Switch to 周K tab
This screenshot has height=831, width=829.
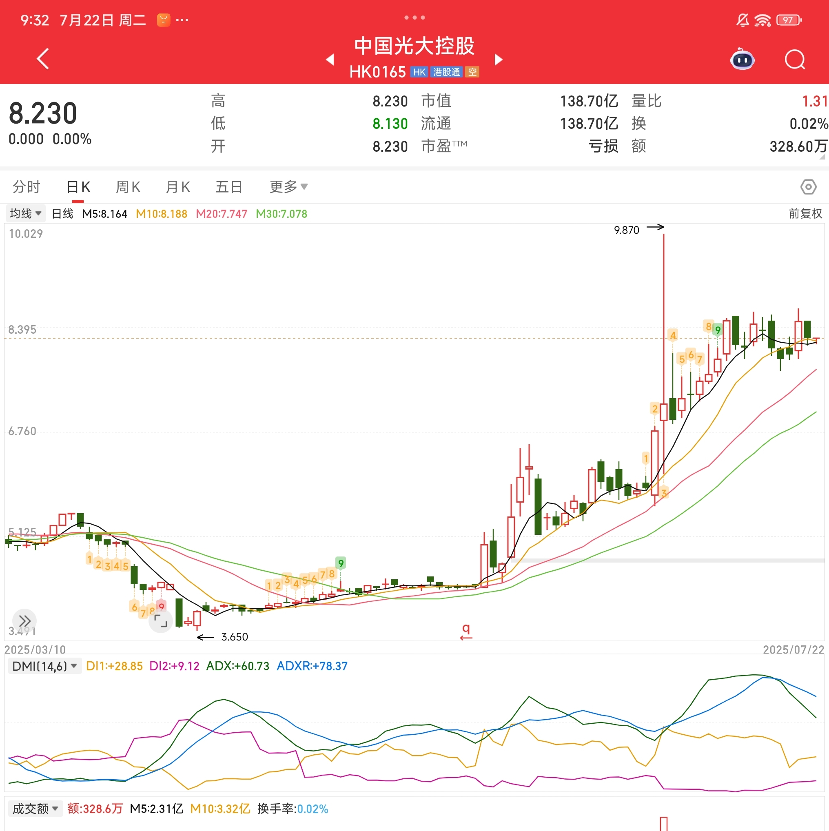click(x=128, y=187)
